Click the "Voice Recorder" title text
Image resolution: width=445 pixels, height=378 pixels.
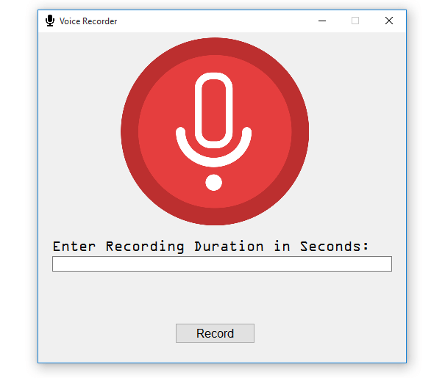(x=88, y=21)
